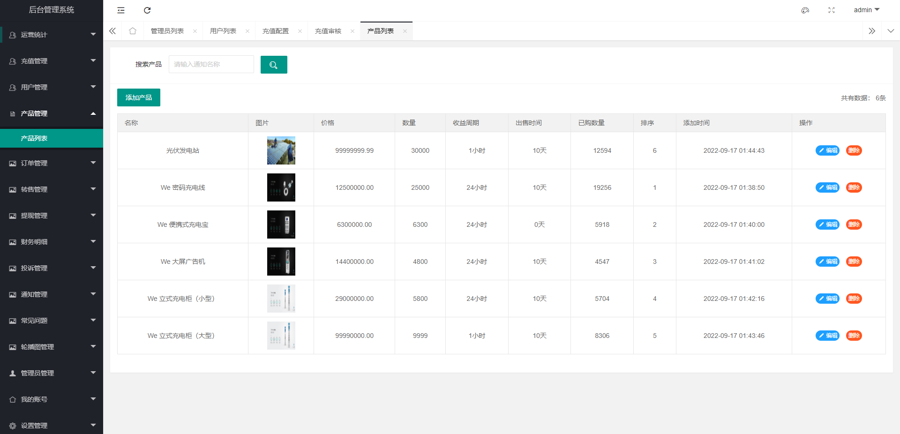
Task: Collapse the 产品管理 sidebar menu
Action: point(52,113)
